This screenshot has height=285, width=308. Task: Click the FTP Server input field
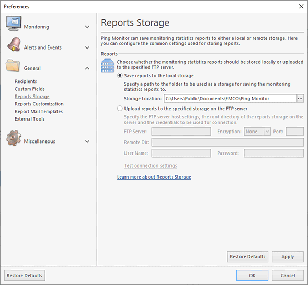pyautogui.click(x=181, y=132)
